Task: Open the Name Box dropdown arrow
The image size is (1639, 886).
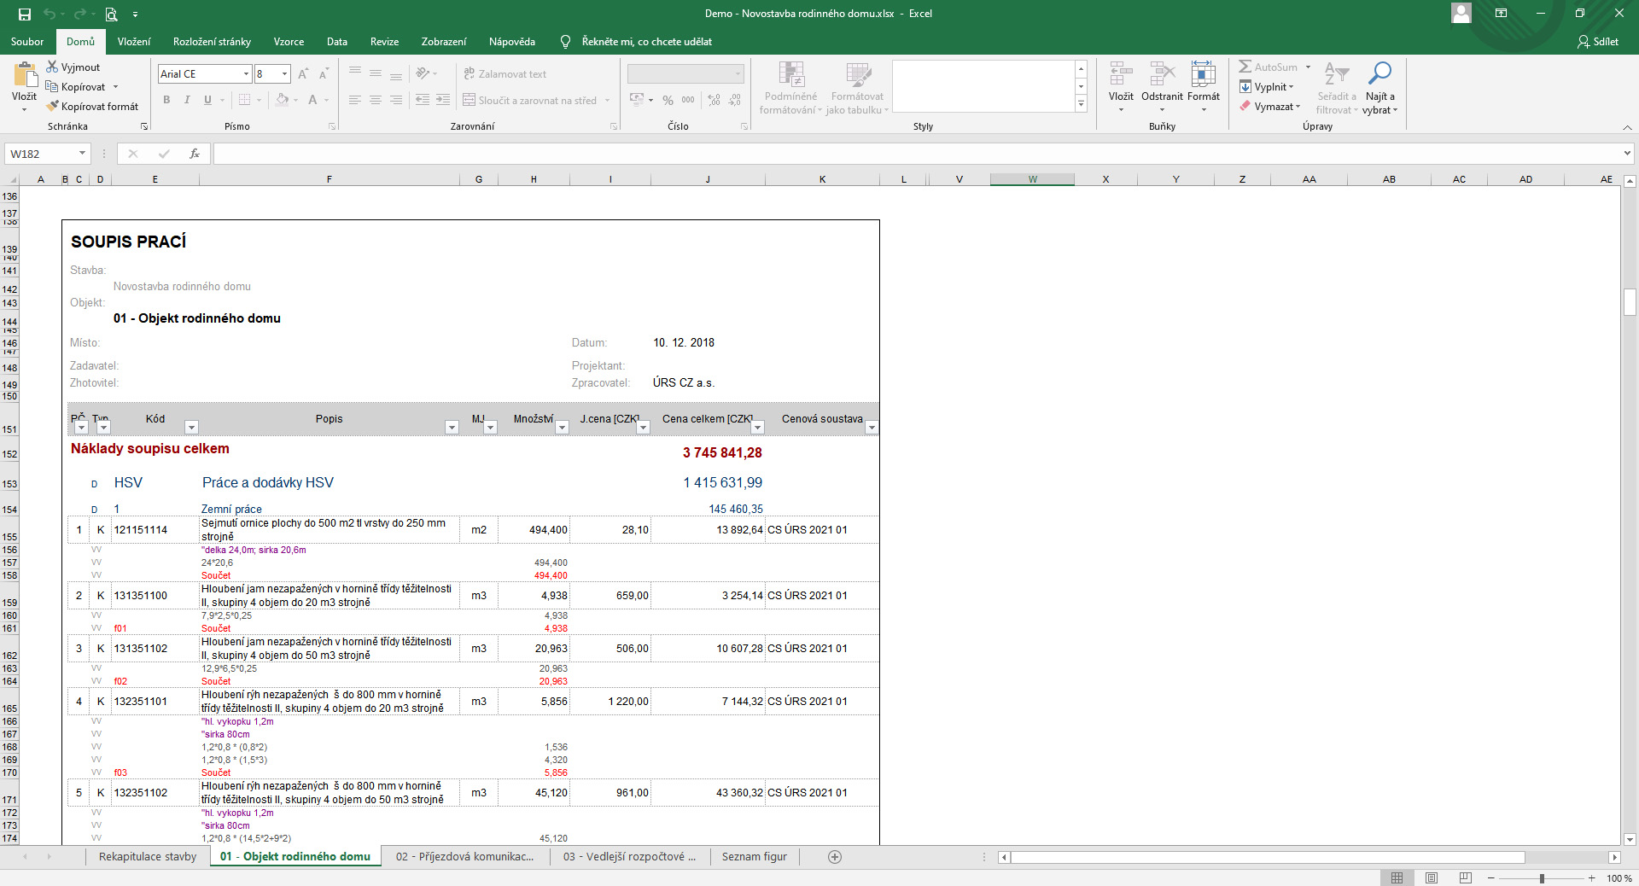Action: [x=82, y=154]
